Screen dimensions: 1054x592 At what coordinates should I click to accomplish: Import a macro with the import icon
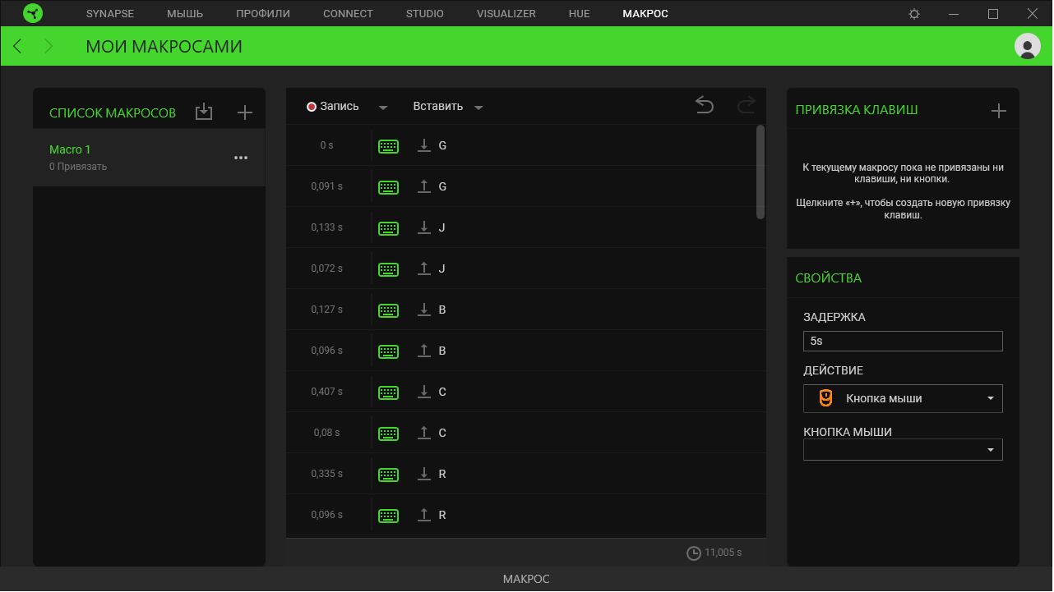[x=204, y=112]
